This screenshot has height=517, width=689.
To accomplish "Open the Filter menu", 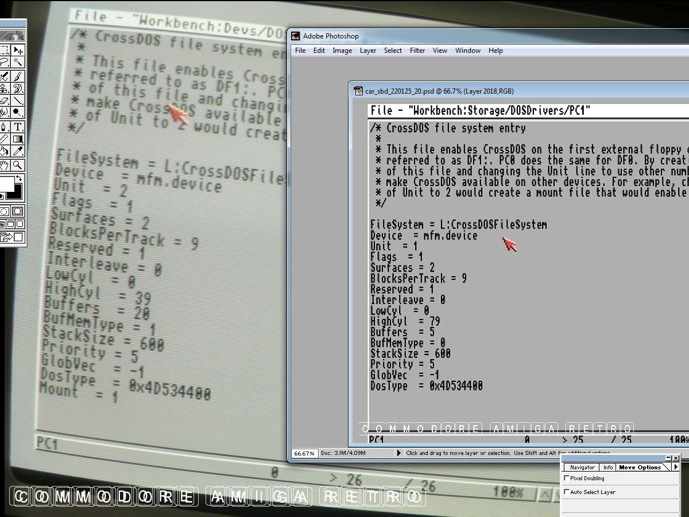I will click(x=417, y=51).
